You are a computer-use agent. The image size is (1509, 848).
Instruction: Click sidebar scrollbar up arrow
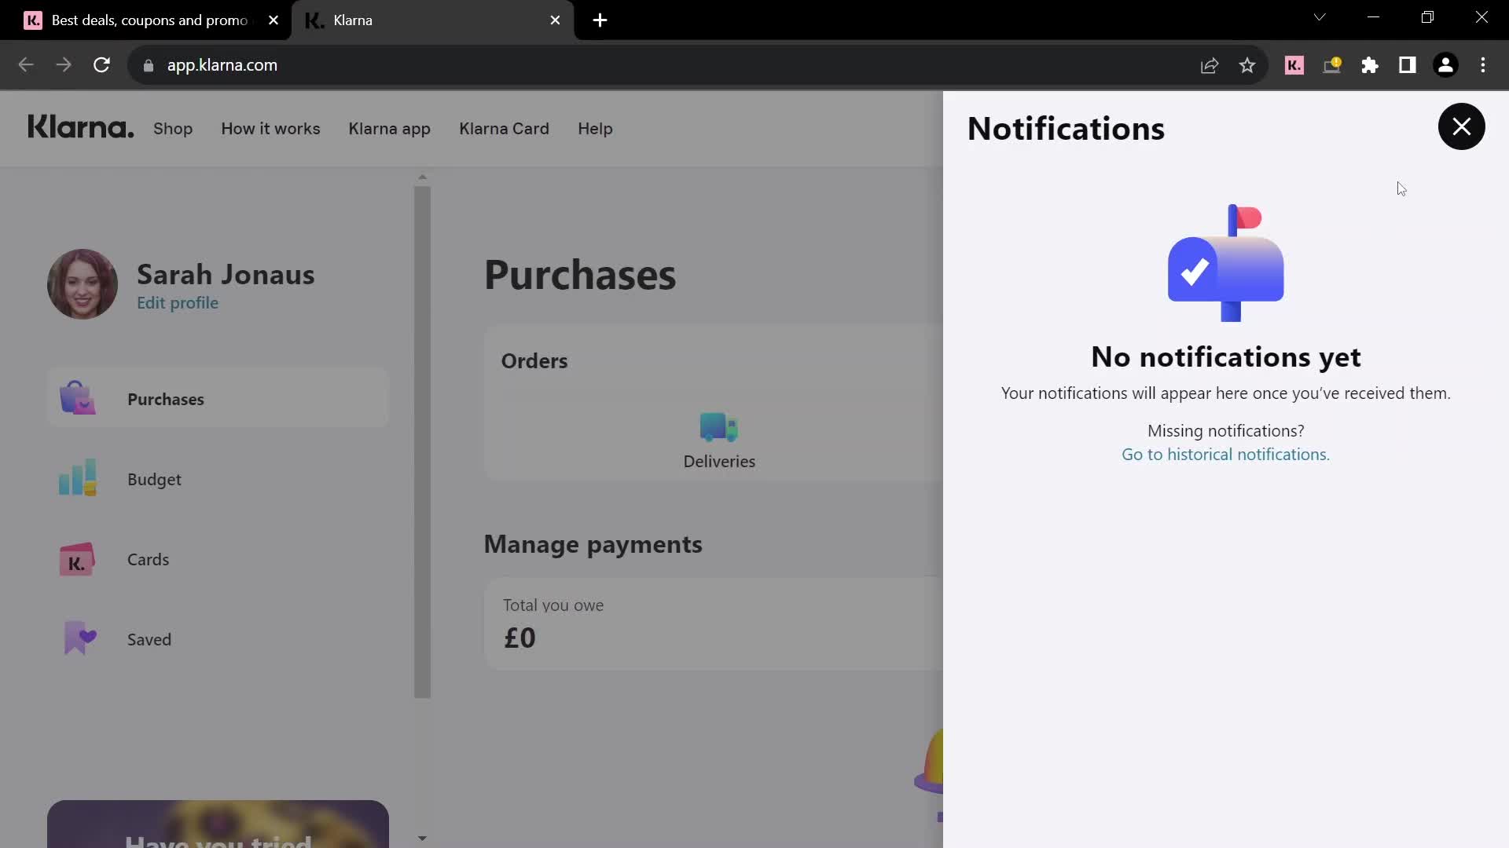click(x=422, y=177)
